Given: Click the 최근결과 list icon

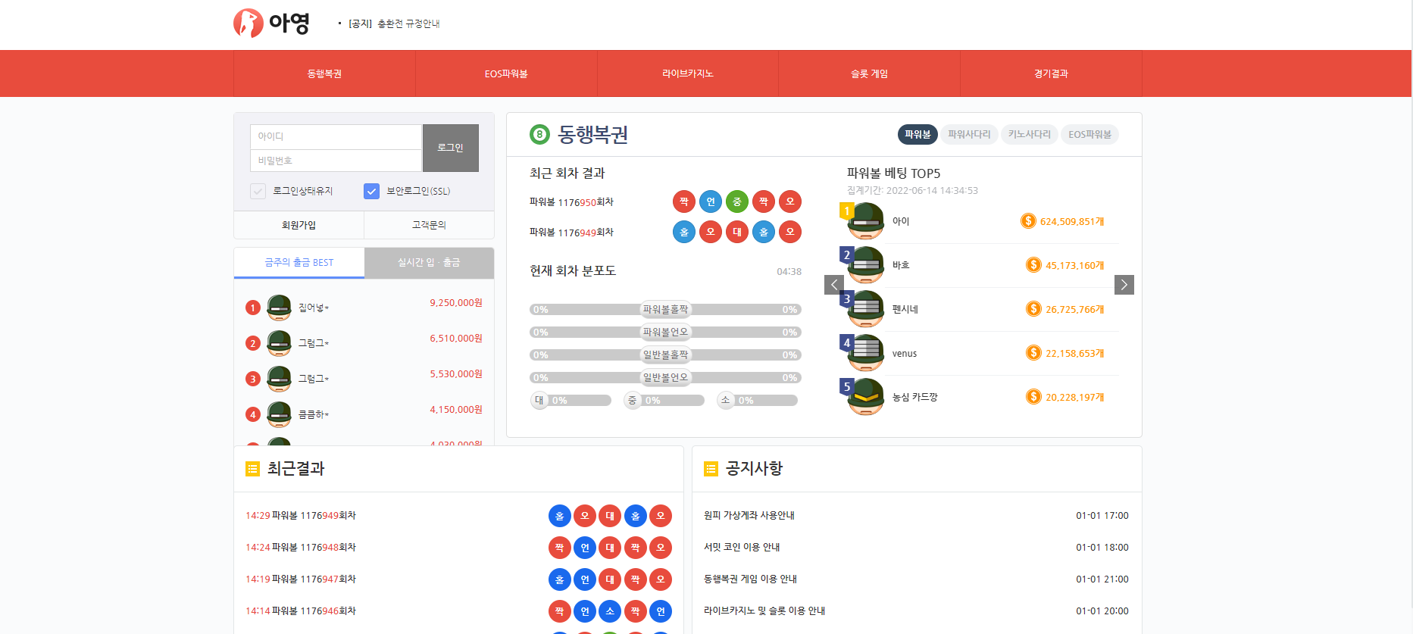Looking at the screenshot, I should [x=253, y=470].
